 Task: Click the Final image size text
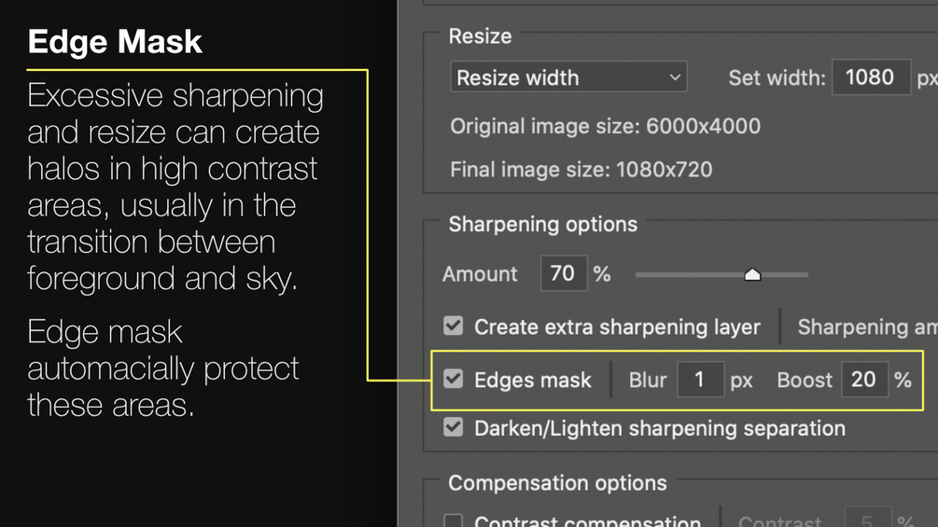pyautogui.click(x=581, y=170)
